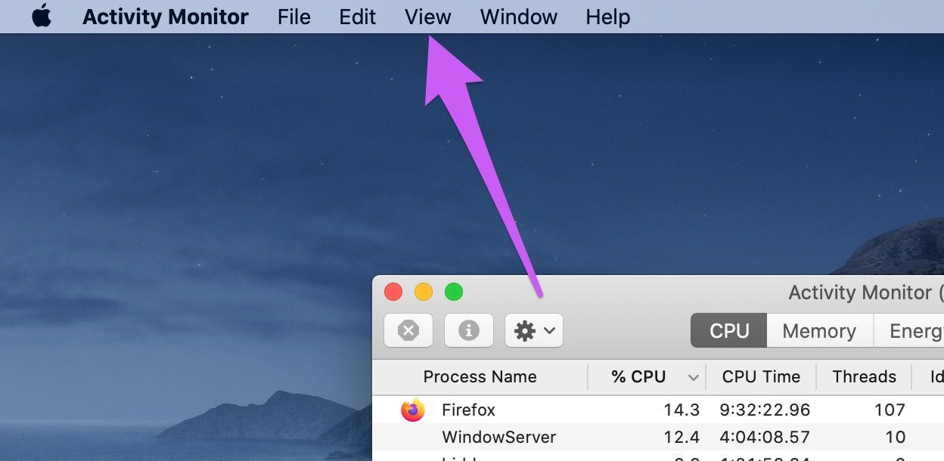Click the Quit Process stop icon
944x461 pixels.
(x=408, y=330)
